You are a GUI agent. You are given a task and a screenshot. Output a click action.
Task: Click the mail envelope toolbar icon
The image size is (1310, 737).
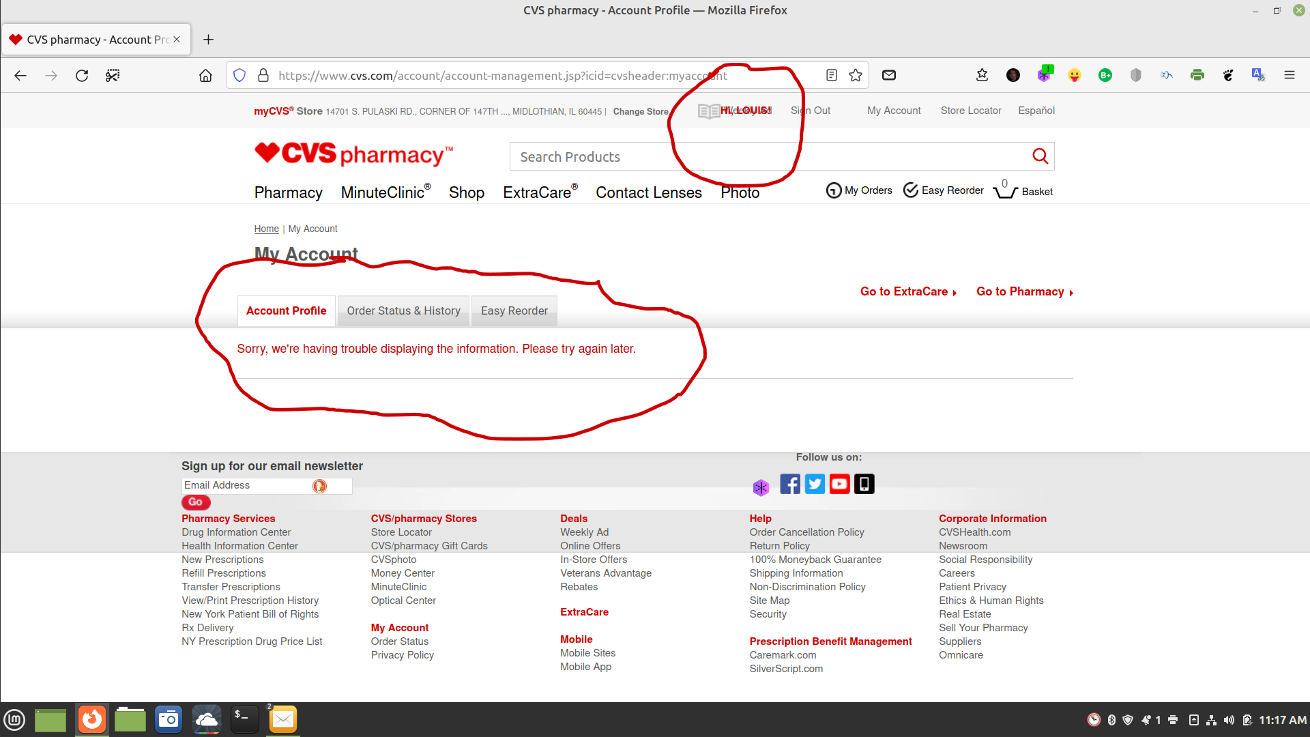(x=888, y=76)
